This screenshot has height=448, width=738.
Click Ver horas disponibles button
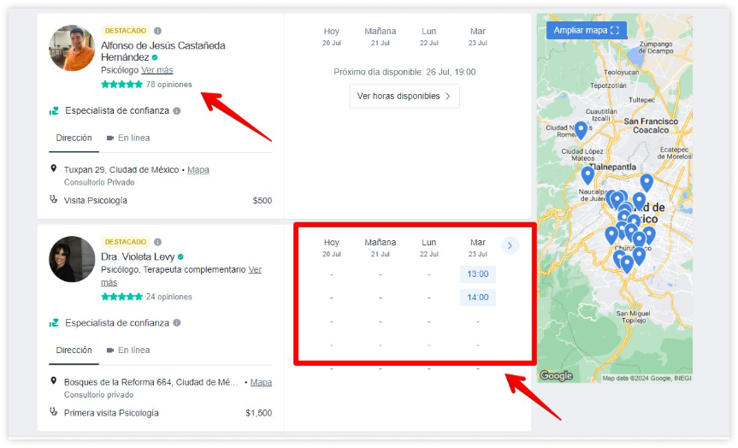pos(404,96)
